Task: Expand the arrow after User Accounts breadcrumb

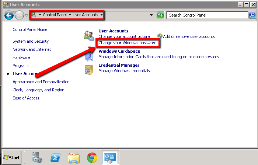Action: coord(101,15)
